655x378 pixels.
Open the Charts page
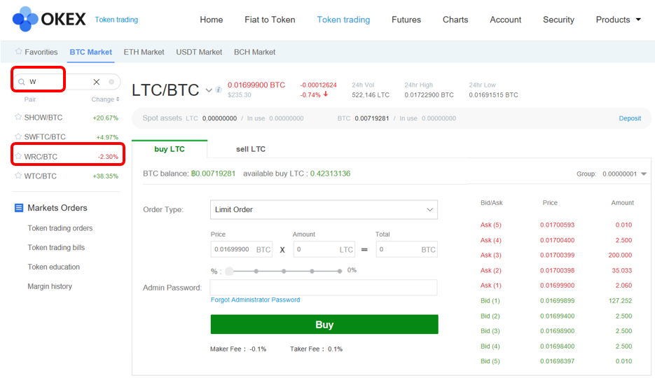(455, 20)
